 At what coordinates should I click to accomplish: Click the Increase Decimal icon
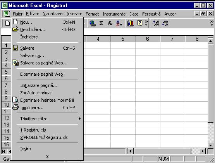(x=156, y=23)
